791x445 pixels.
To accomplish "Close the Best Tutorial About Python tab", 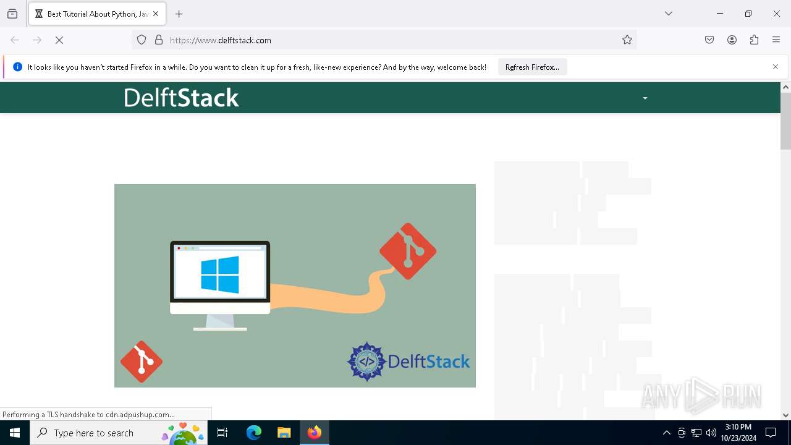I will (156, 14).
